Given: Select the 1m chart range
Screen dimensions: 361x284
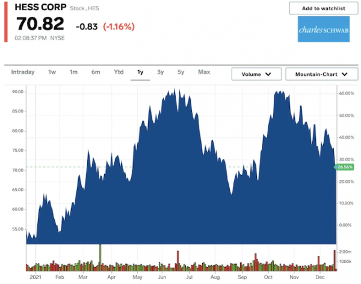Looking at the screenshot, I should click(x=73, y=72).
